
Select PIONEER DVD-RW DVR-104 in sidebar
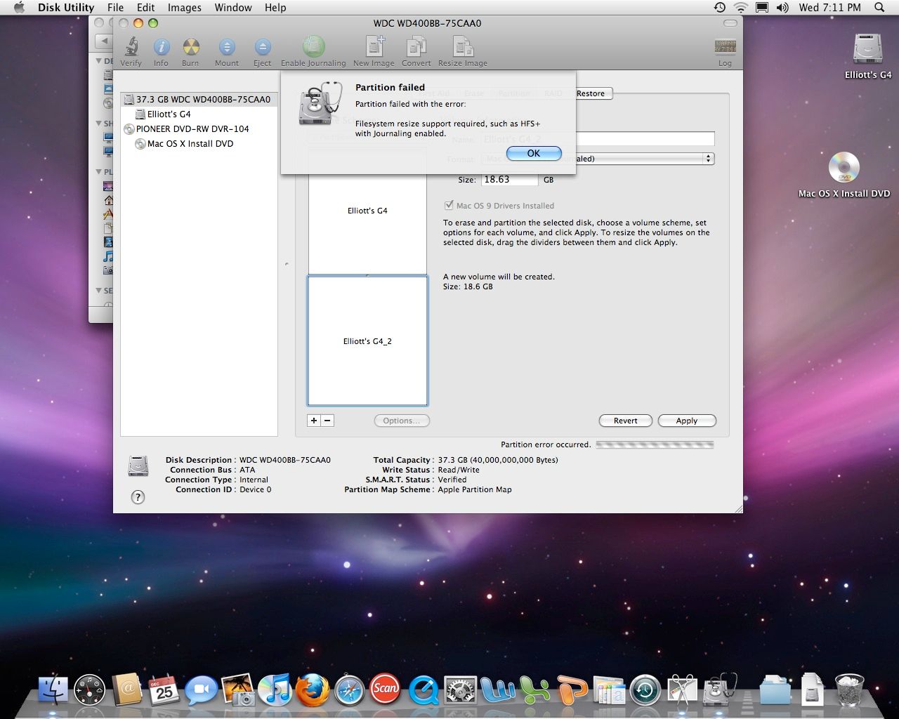[x=199, y=129]
